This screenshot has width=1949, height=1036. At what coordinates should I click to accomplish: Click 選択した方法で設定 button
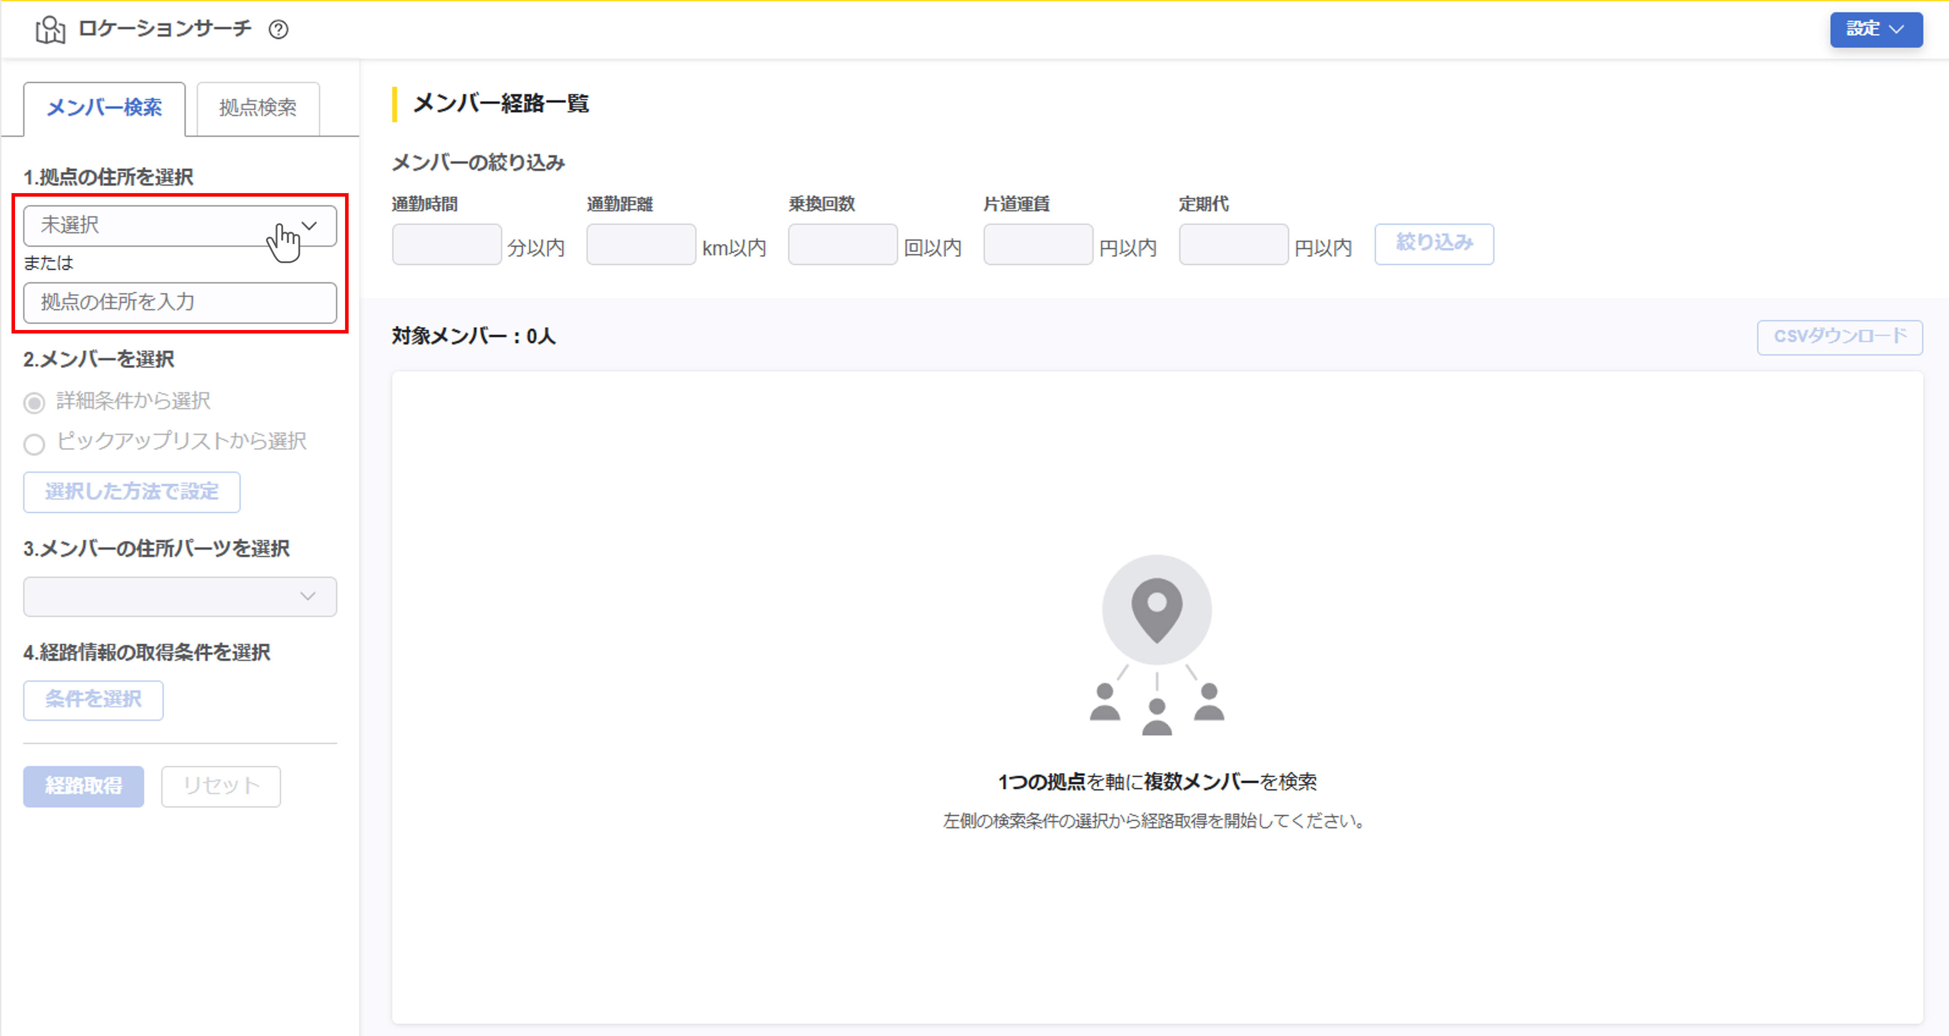[132, 492]
